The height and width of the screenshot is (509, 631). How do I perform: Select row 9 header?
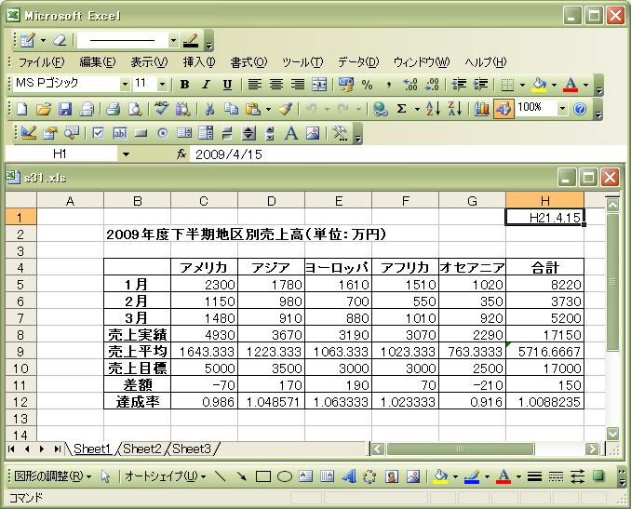(x=20, y=352)
